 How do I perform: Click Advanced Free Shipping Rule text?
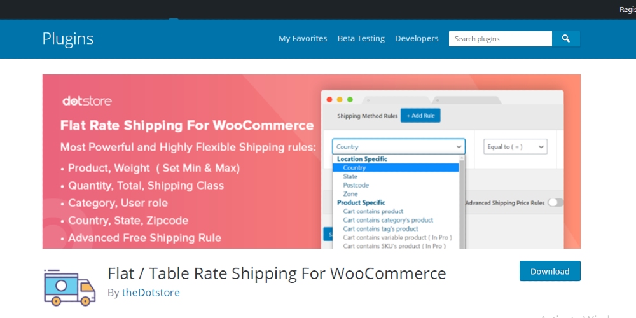pos(144,238)
